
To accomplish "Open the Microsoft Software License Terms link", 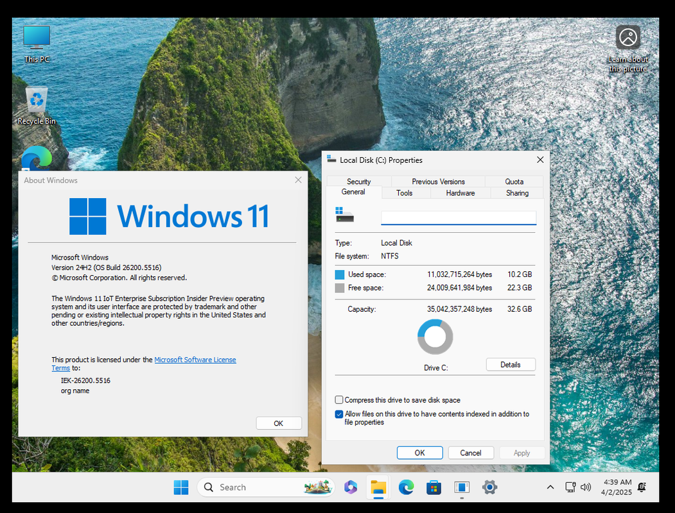I will (195, 360).
